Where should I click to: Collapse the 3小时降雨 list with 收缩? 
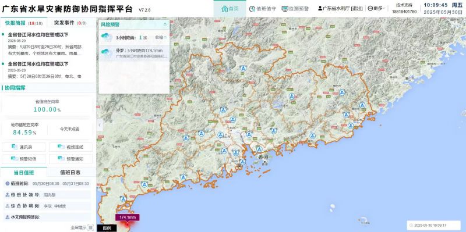pyautogui.click(x=161, y=37)
